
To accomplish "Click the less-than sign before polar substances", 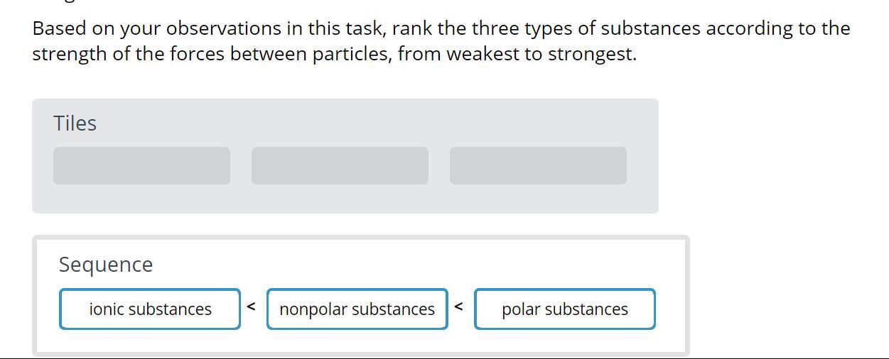I will (458, 306).
